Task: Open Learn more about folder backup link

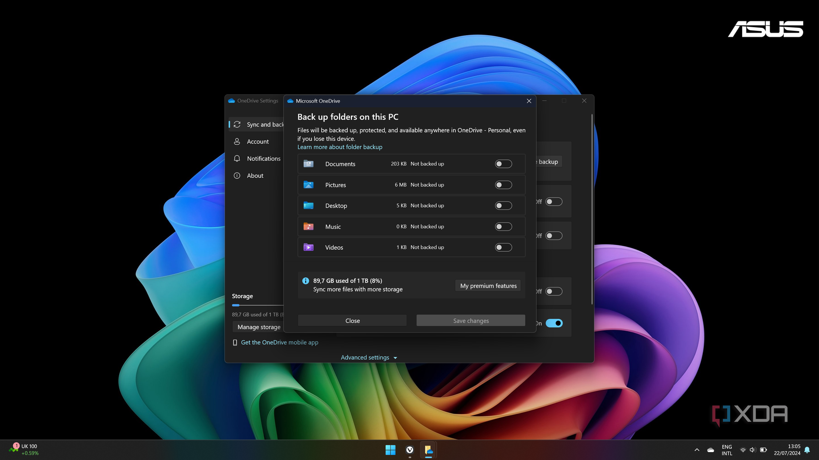Action: (x=340, y=147)
